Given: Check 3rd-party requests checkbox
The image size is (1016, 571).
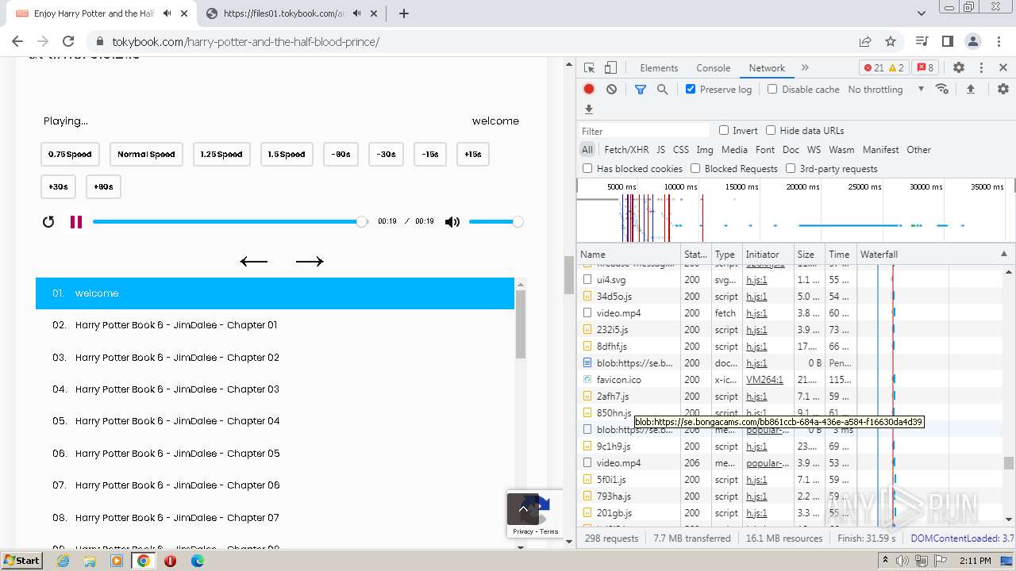Looking at the screenshot, I should point(791,169).
